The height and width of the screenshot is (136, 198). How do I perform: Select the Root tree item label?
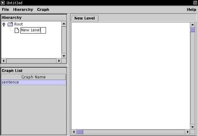click(x=19, y=24)
